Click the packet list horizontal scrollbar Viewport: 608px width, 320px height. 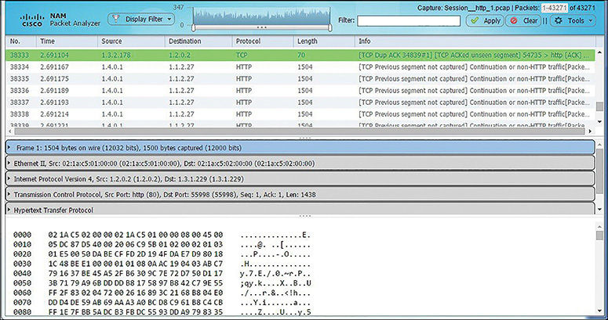[300, 131]
